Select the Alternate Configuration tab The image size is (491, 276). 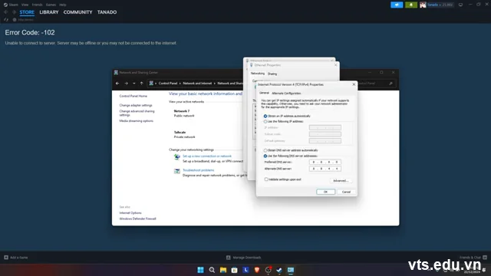(x=286, y=94)
